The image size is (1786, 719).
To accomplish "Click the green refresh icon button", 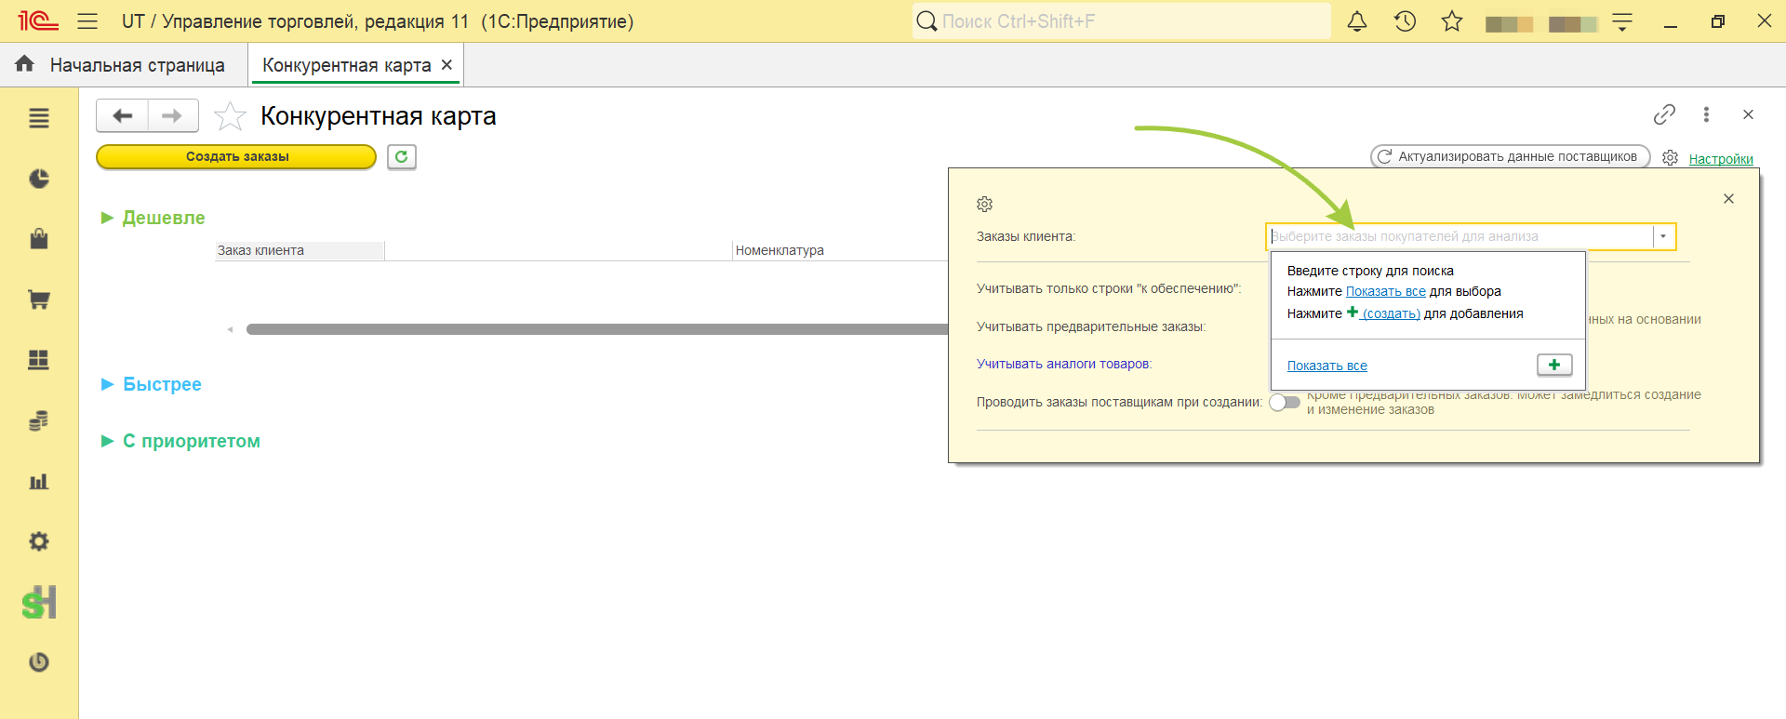I will coord(401,157).
